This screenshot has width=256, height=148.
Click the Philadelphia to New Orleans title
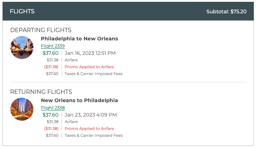pos(79,39)
